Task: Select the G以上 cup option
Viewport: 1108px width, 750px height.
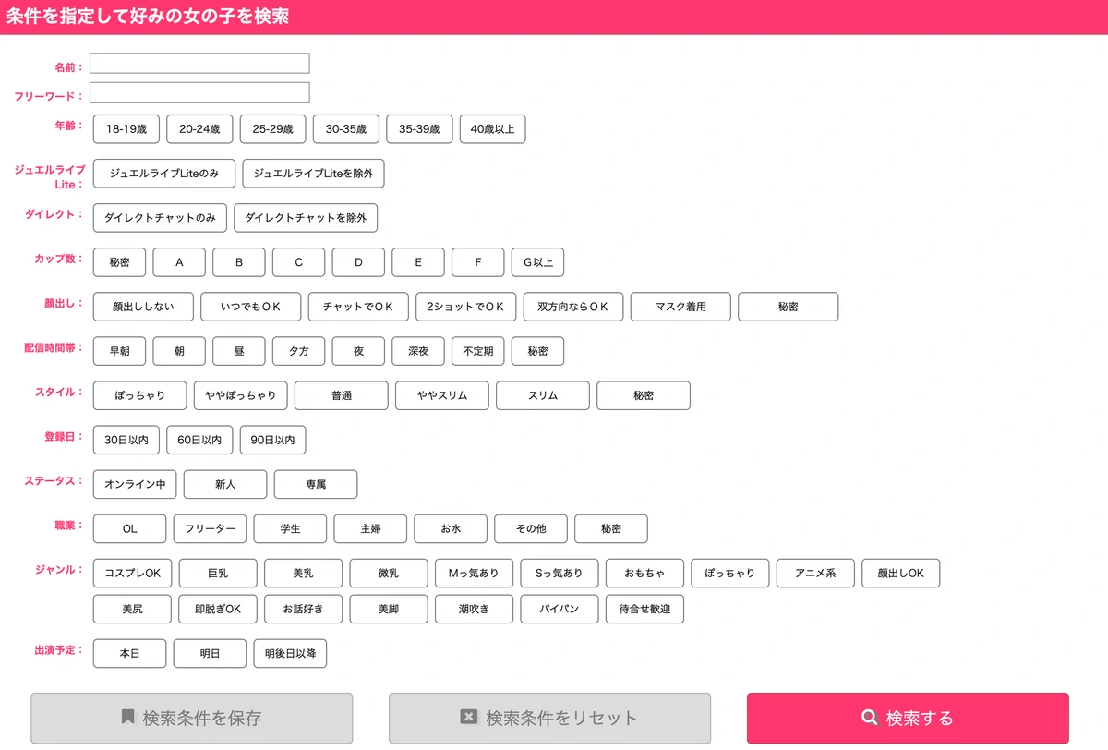Action: (x=538, y=262)
